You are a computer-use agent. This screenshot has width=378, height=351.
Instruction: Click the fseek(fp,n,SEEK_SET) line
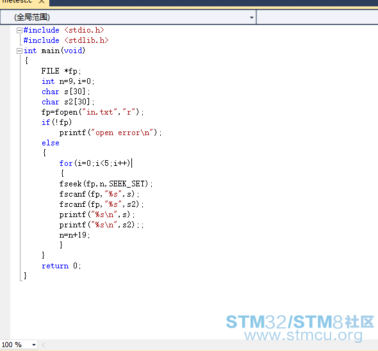106,184
